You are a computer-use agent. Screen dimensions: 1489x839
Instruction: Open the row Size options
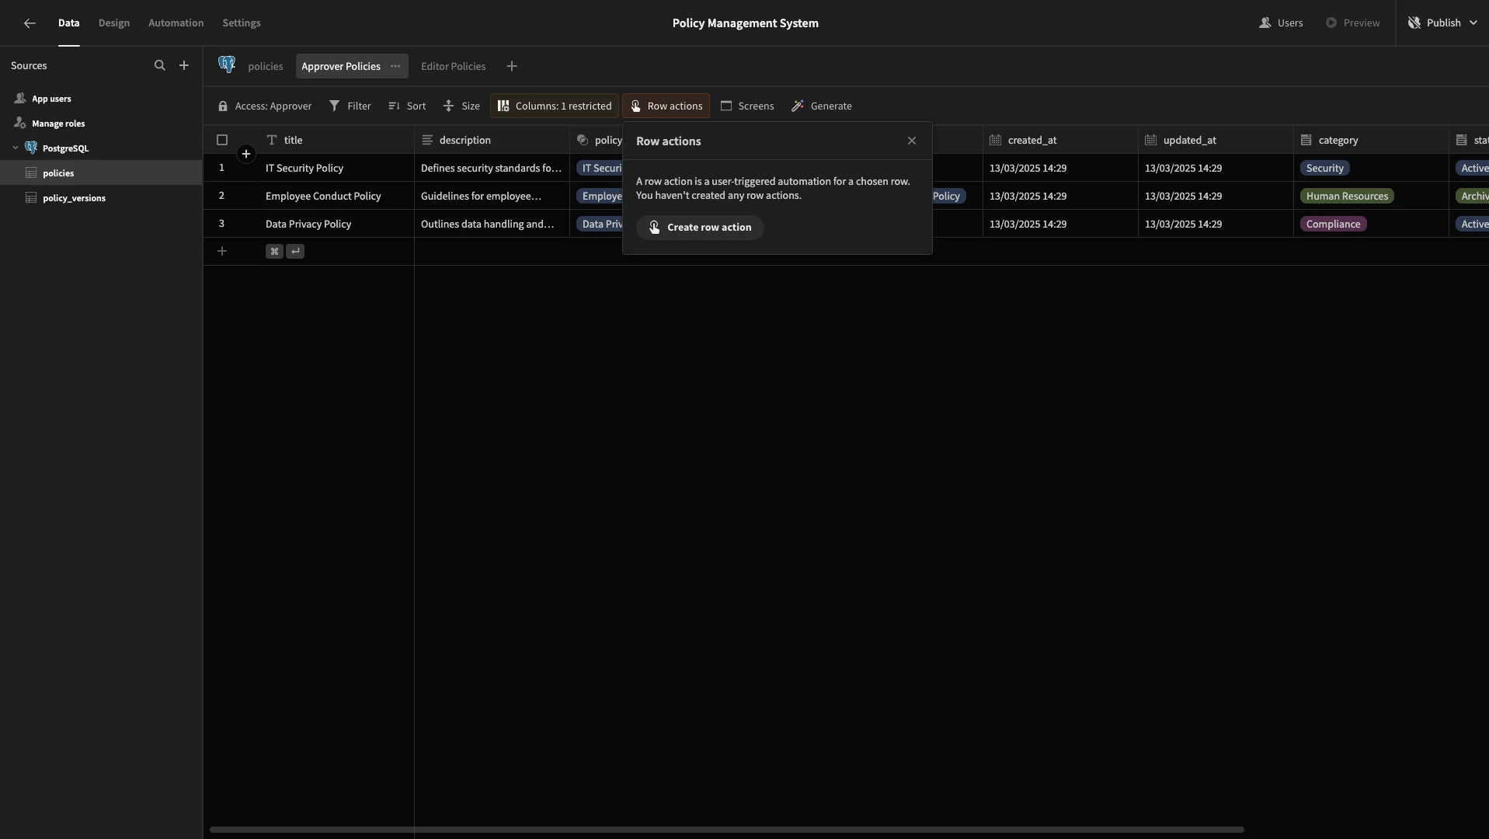[461, 106]
